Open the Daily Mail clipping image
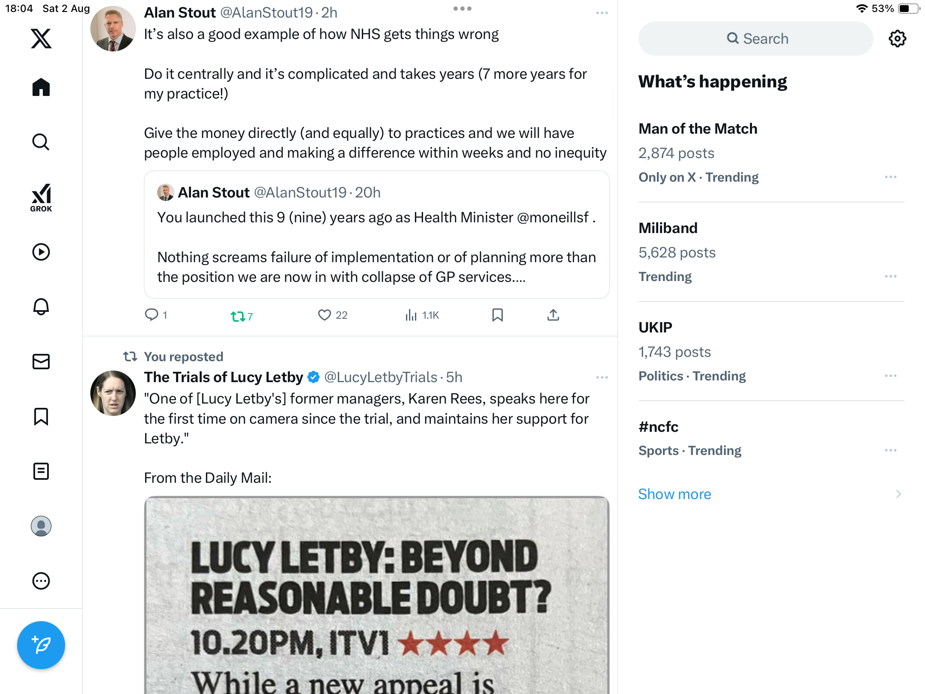The image size is (925, 694). point(376,595)
